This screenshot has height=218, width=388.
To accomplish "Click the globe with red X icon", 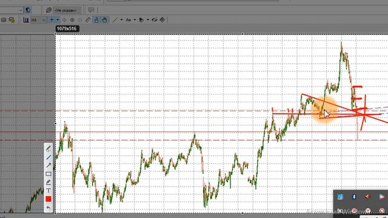I will 48,10.
